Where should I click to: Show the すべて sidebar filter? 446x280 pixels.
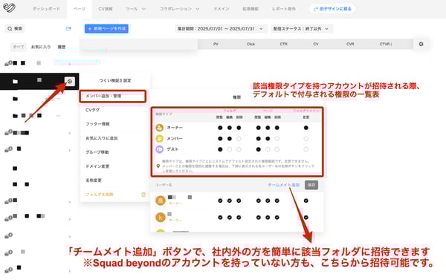[x=19, y=47]
